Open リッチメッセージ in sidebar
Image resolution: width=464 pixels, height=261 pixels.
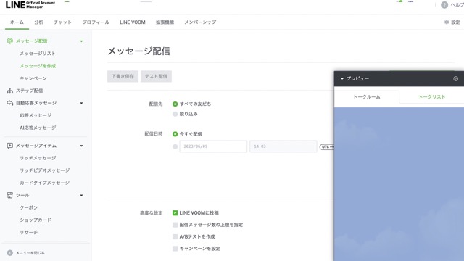click(38, 158)
